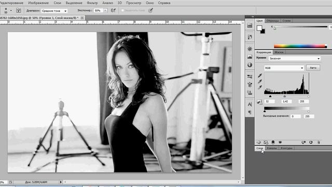Viewport: 332px width, 187px height.
Task: Toggle adjustment layer visibility eye icon
Action: click(x=280, y=142)
